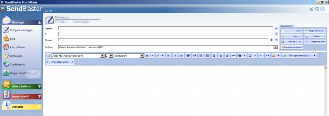Viewport: 329px width, 116px height.
Task: Click in the Oggetto subject field
Action: tap(165, 29)
